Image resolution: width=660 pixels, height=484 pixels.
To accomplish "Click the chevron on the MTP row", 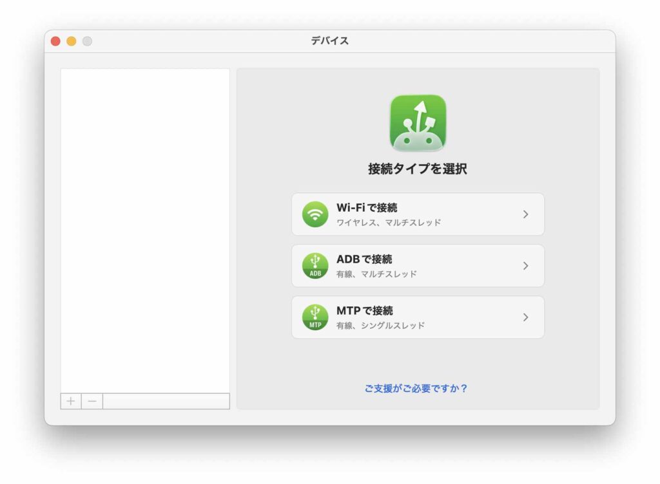I will (x=525, y=317).
